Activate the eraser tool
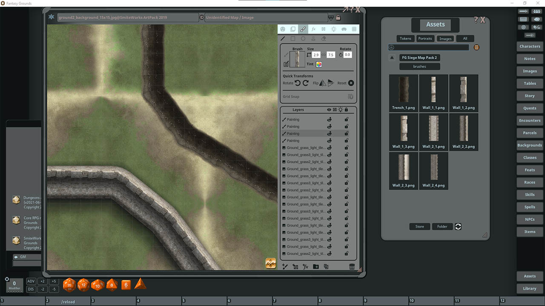 coord(324,38)
